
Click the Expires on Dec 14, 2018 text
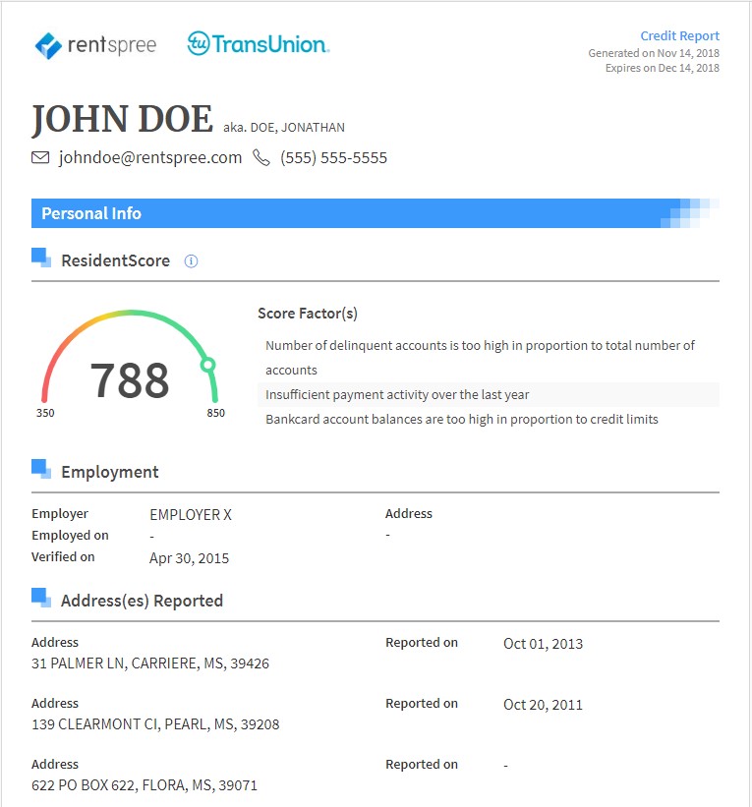[x=662, y=68]
